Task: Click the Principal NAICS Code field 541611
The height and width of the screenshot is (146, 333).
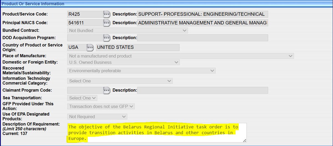Action: (85, 23)
